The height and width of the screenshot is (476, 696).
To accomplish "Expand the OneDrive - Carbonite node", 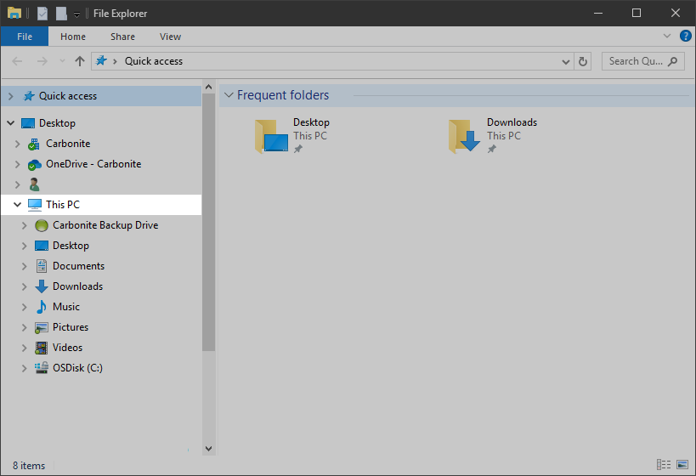I will tap(17, 164).
